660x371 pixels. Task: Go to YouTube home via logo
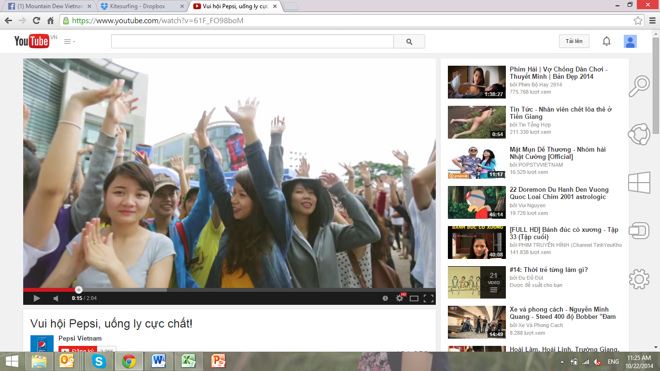32,42
